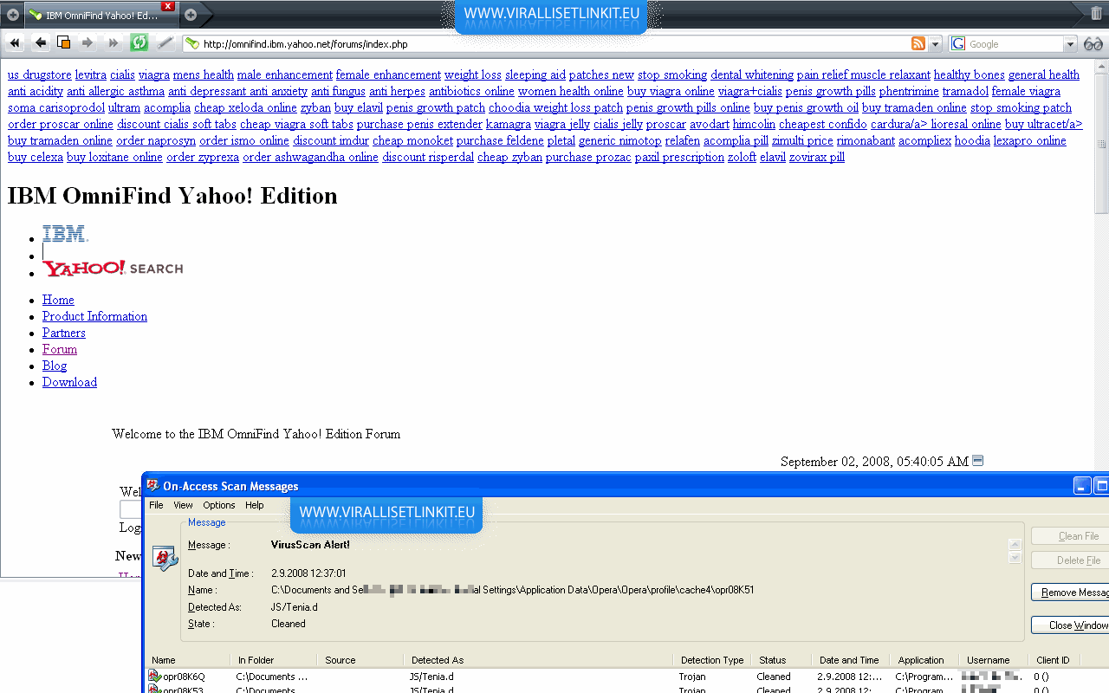Open the RSS feed icon in address bar

point(918,44)
